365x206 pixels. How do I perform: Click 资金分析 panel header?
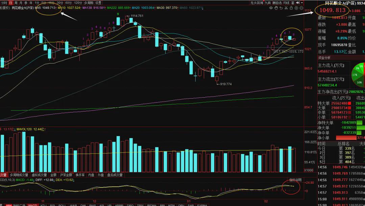(324, 58)
